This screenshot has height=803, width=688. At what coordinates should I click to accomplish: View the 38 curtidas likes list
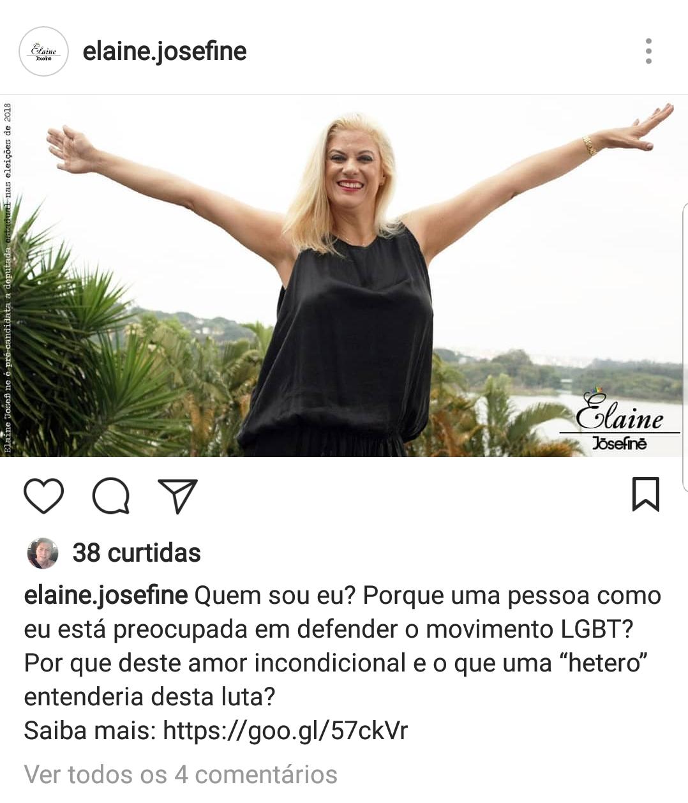[137, 553]
